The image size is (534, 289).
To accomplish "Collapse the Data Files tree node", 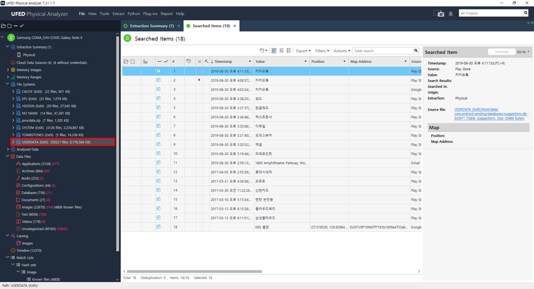I will click(8, 156).
